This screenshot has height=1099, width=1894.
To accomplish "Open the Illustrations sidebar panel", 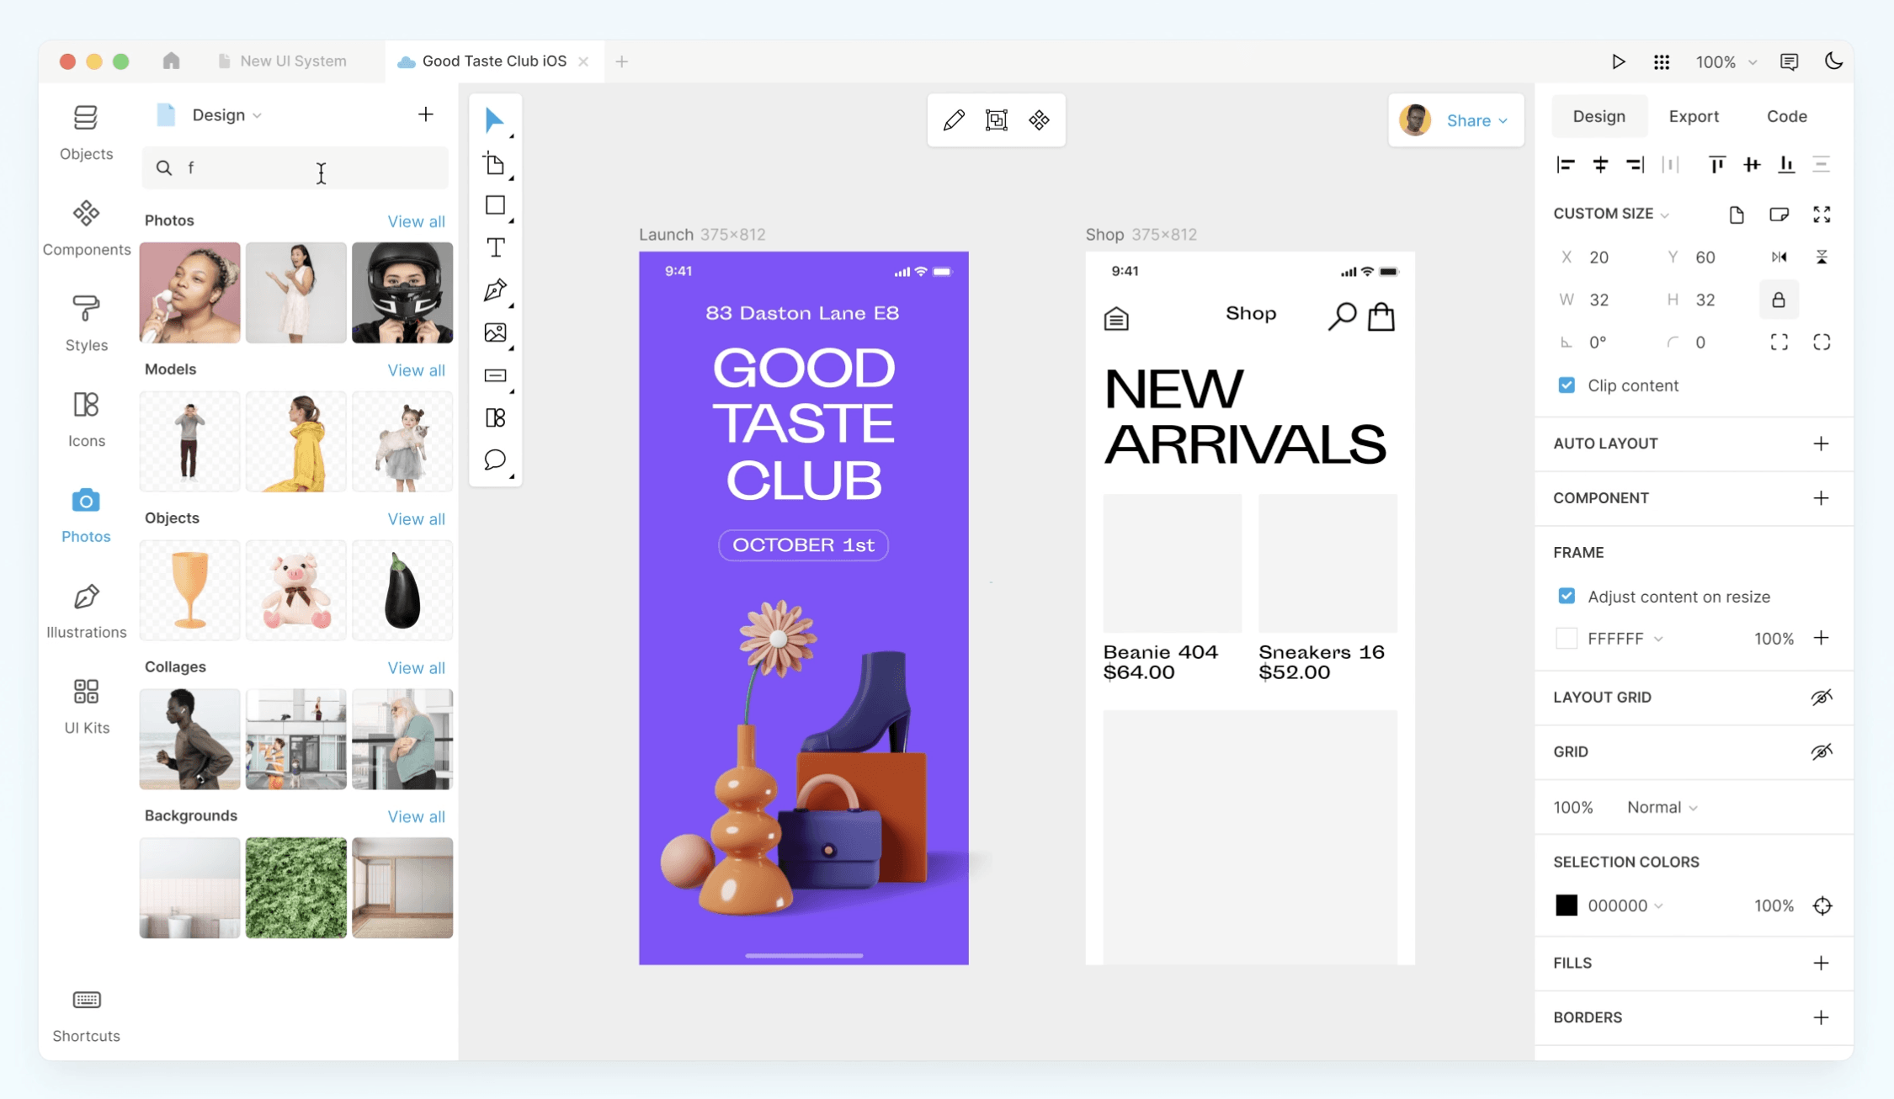I will point(86,610).
